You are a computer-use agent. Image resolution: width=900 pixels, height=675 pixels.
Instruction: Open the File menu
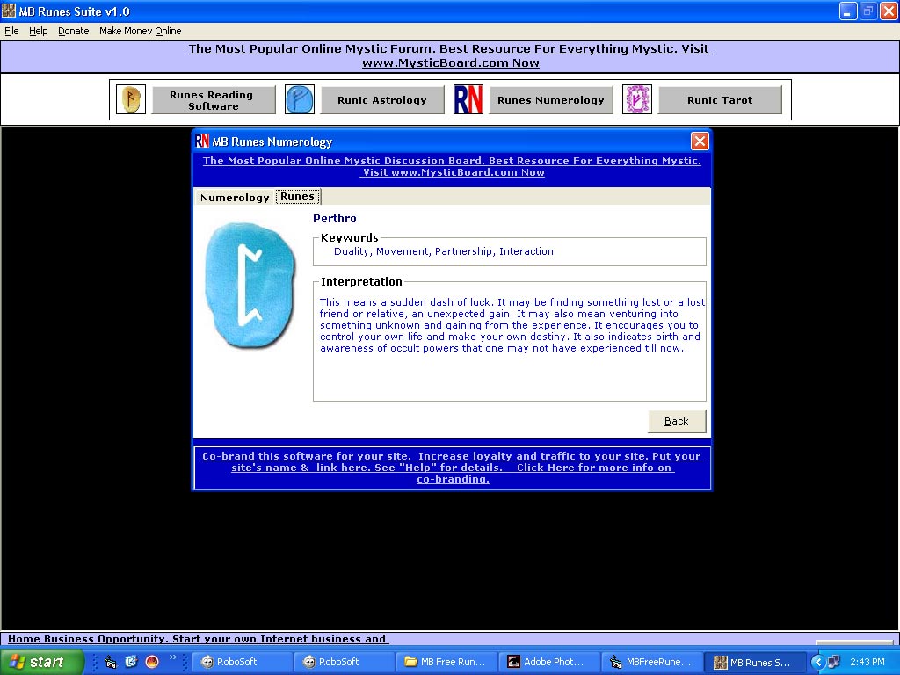coord(11,31)
